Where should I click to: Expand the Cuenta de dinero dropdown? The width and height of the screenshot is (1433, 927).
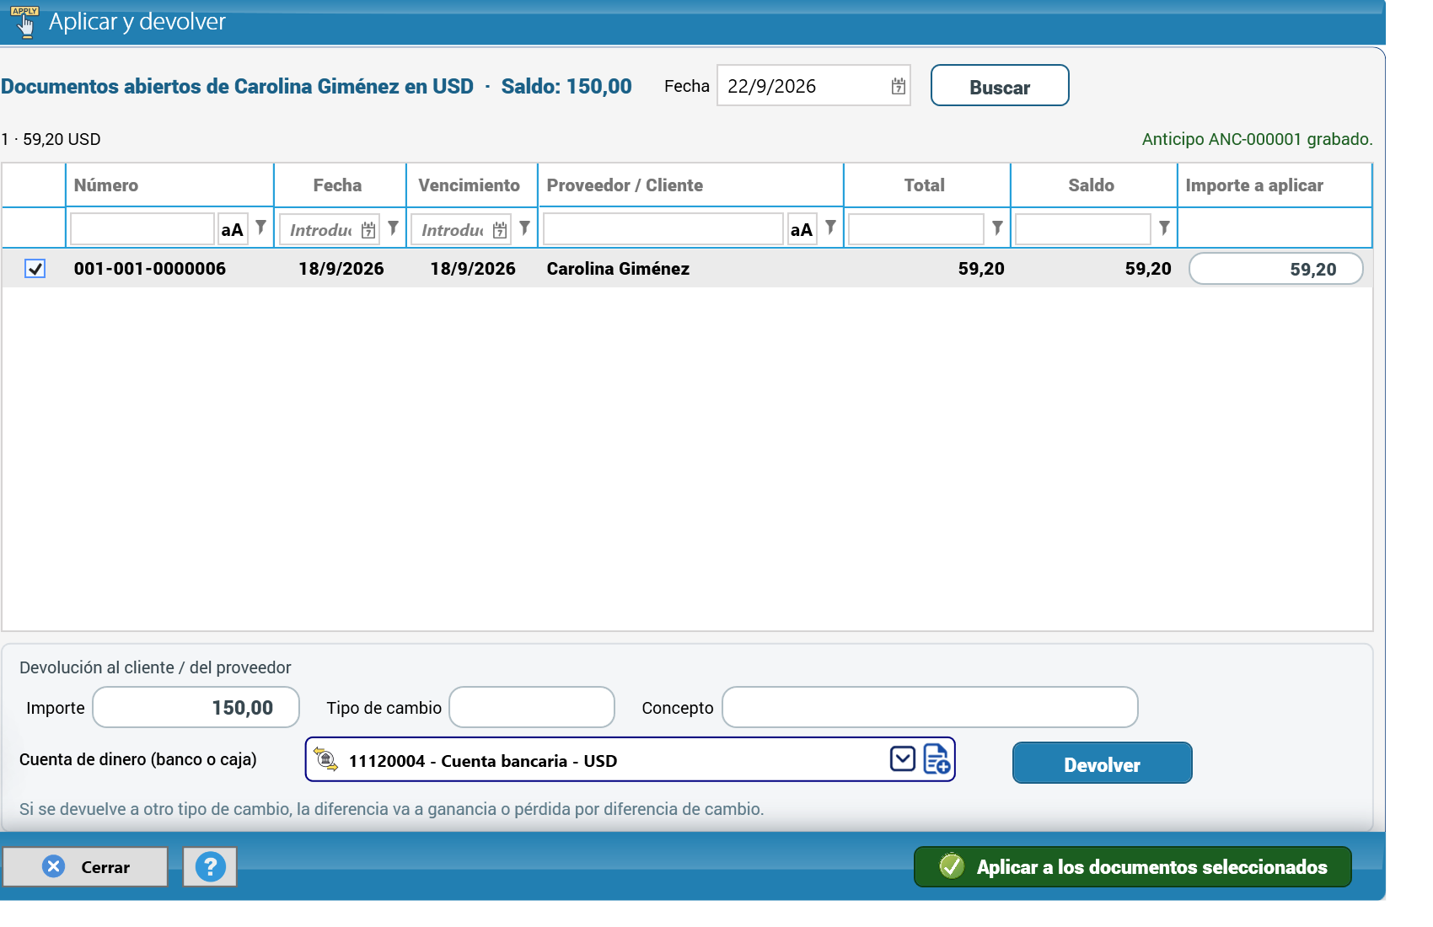tap(903, 759)
